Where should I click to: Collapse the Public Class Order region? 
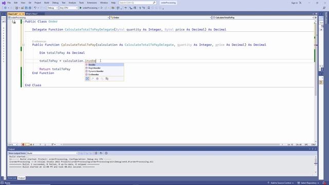coord(24,22)
